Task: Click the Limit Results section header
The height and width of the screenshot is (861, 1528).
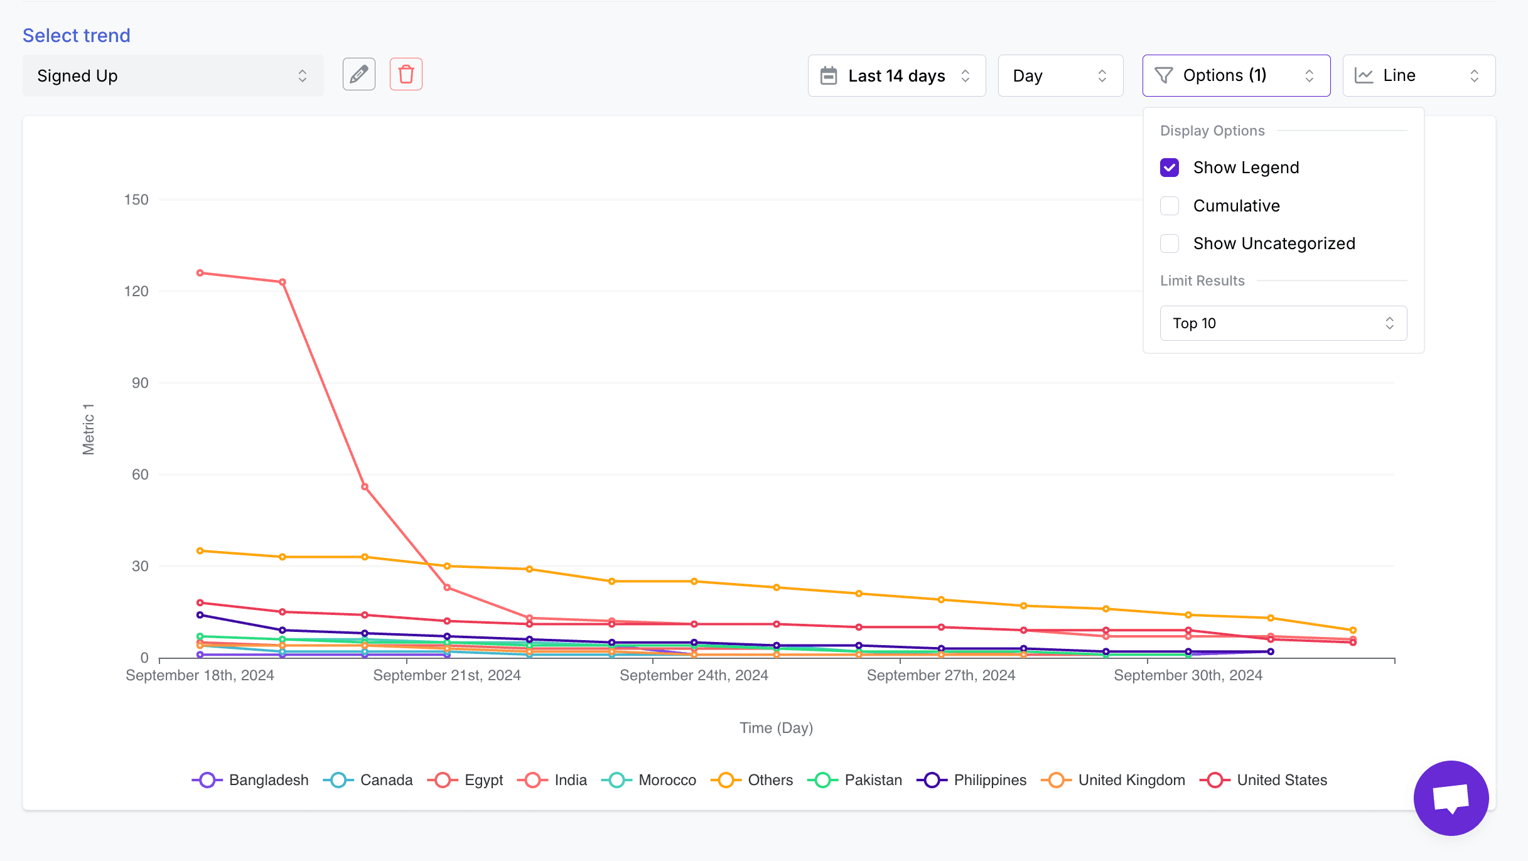Action: pos(1202,281)
